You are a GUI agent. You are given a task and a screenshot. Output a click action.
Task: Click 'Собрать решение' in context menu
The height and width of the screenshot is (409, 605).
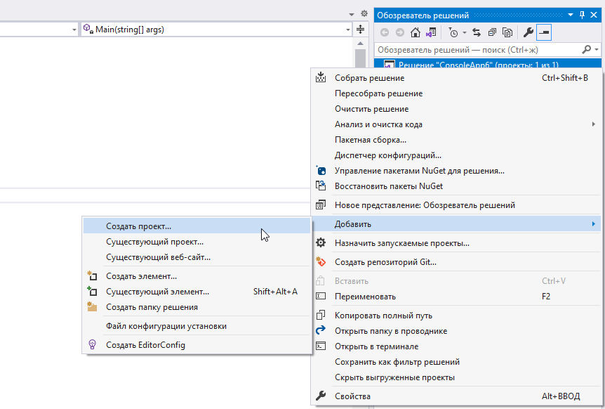pyautogui.click(x=369, y=78)
